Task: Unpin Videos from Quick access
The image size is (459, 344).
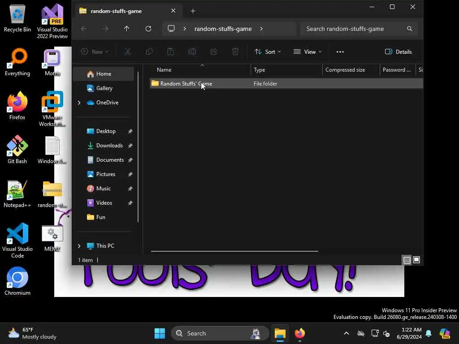Action: point(130,203)
